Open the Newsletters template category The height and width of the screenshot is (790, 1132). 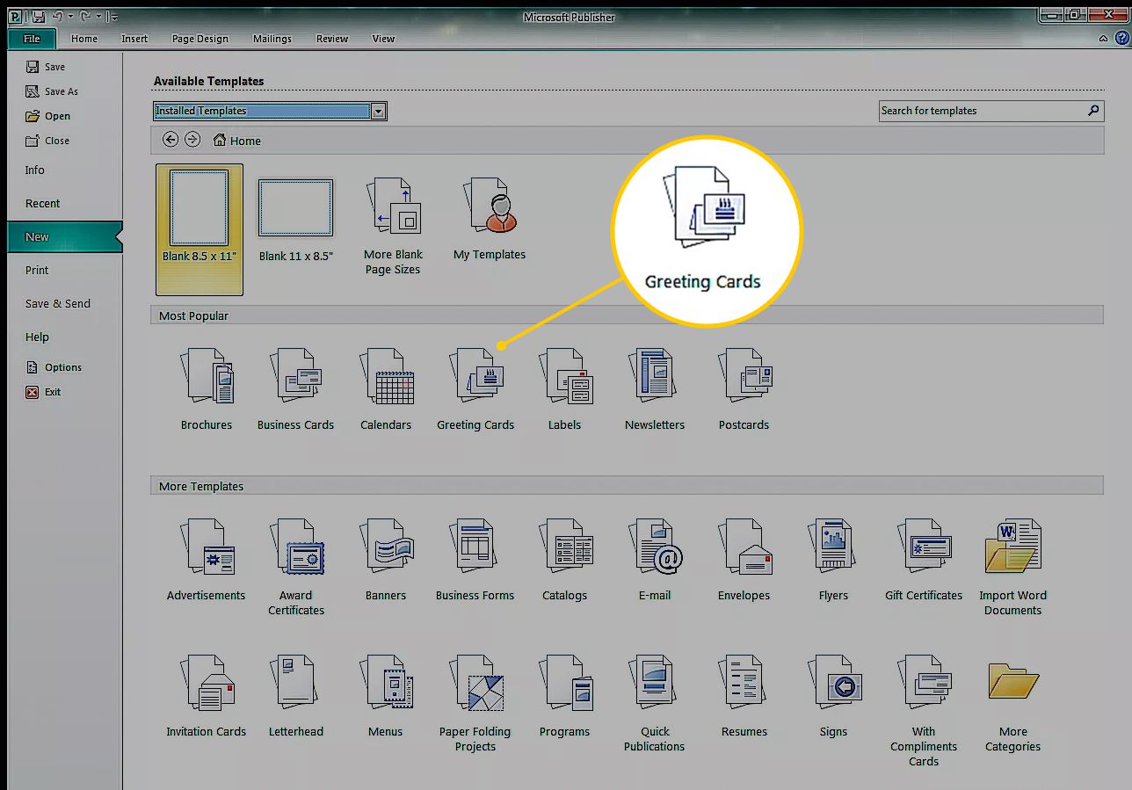[655, 388]
